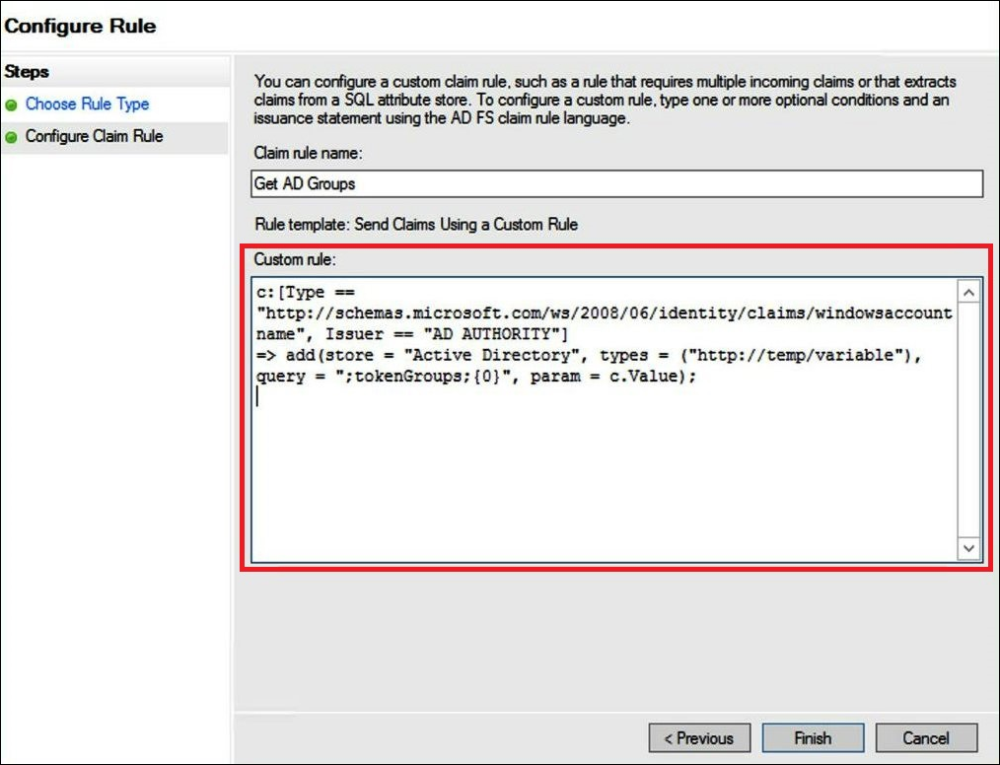Click the 'Rule template' description line

[415, 225]
